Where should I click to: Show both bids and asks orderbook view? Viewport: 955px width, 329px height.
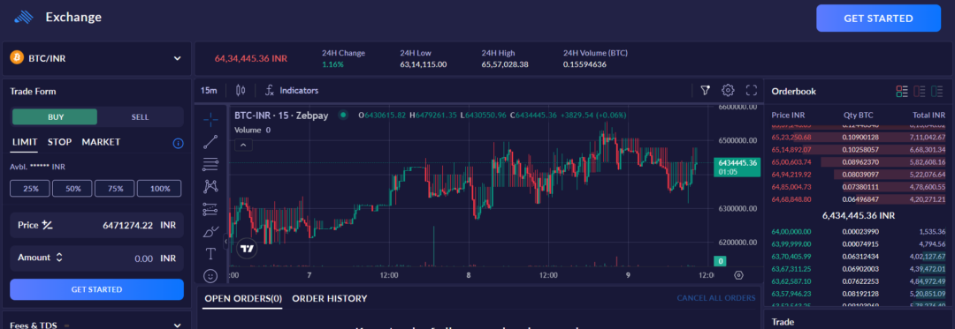pos(902,91)
